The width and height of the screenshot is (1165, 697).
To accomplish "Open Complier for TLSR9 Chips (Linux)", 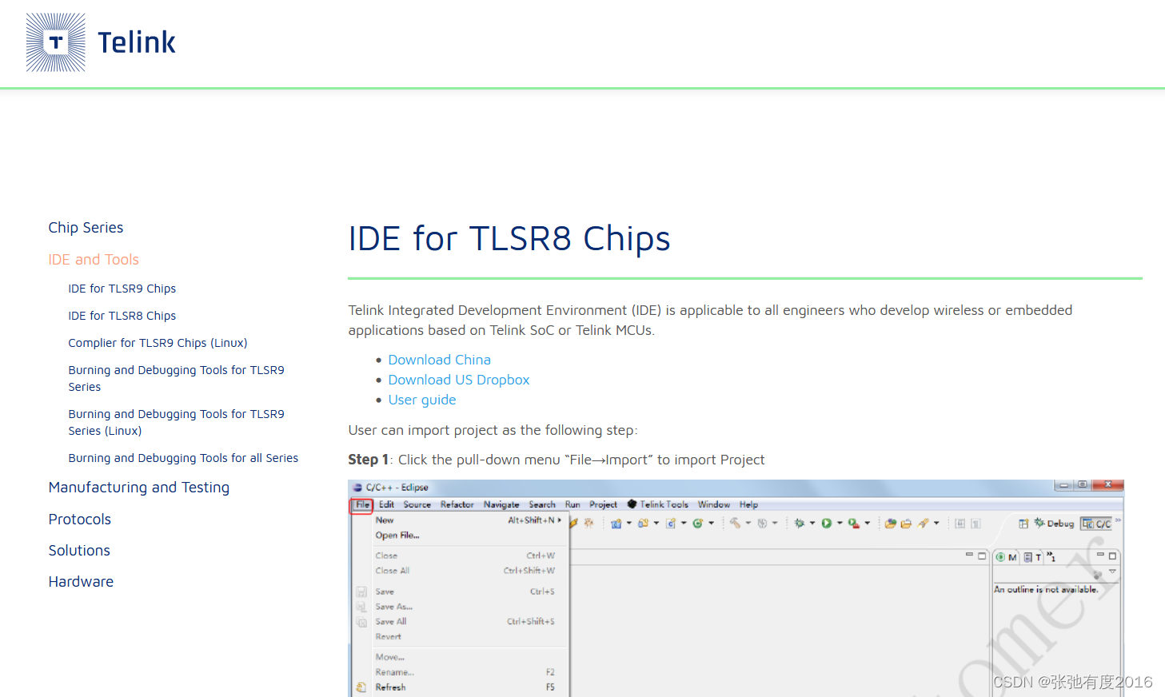I will pyautogui.click(x=158, y=343).
